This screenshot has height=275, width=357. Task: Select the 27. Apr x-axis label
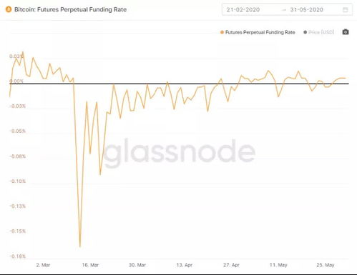[x=231, y=265]
